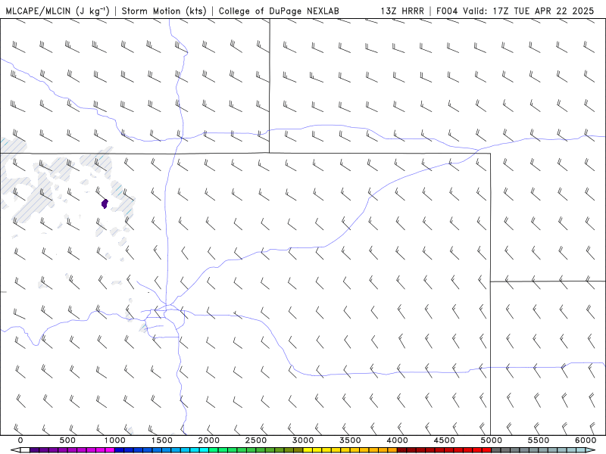606x454 pixels.
Task: Click the 500 label on the color scale
Action: [67, 440]
